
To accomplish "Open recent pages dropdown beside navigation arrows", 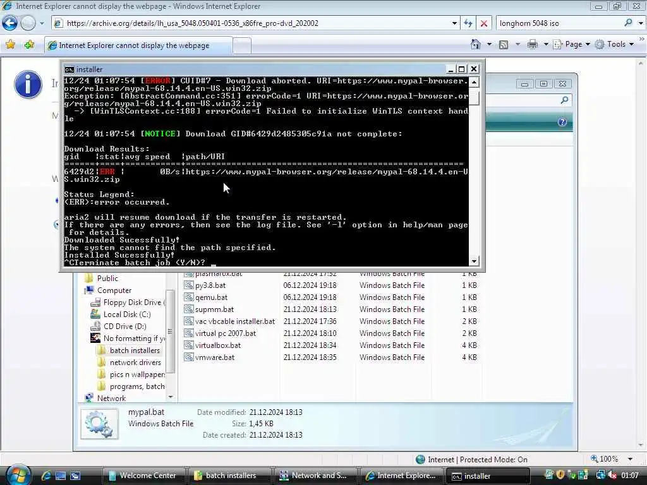I will [42, 23].
